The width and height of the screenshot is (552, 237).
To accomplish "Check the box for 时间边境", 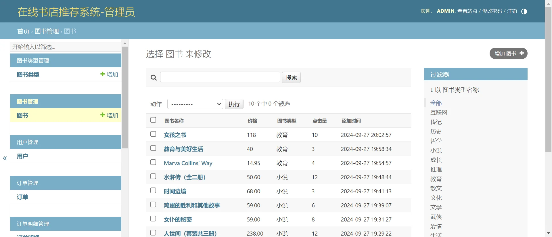I will tap(153, 190).
